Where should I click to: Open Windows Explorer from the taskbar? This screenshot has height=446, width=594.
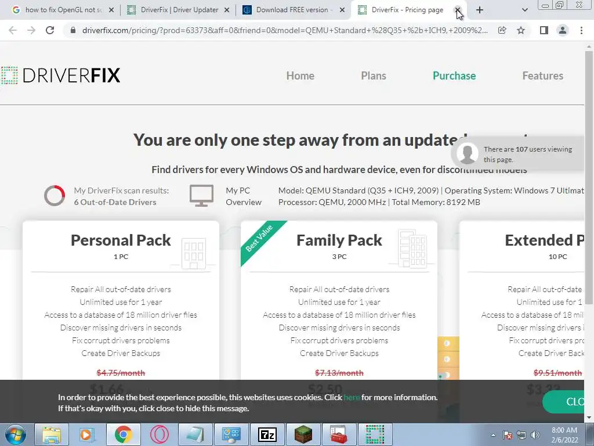coord(52,434)
